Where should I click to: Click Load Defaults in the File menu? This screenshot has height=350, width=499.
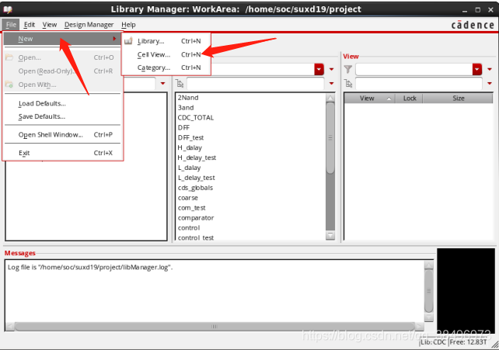(42, 103)
